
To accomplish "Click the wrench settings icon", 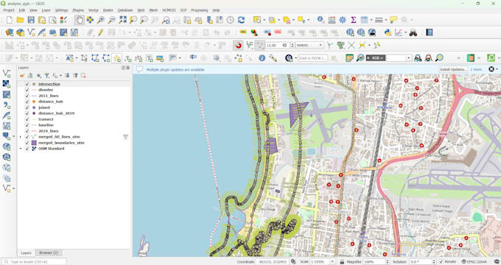I will point(273,58).
